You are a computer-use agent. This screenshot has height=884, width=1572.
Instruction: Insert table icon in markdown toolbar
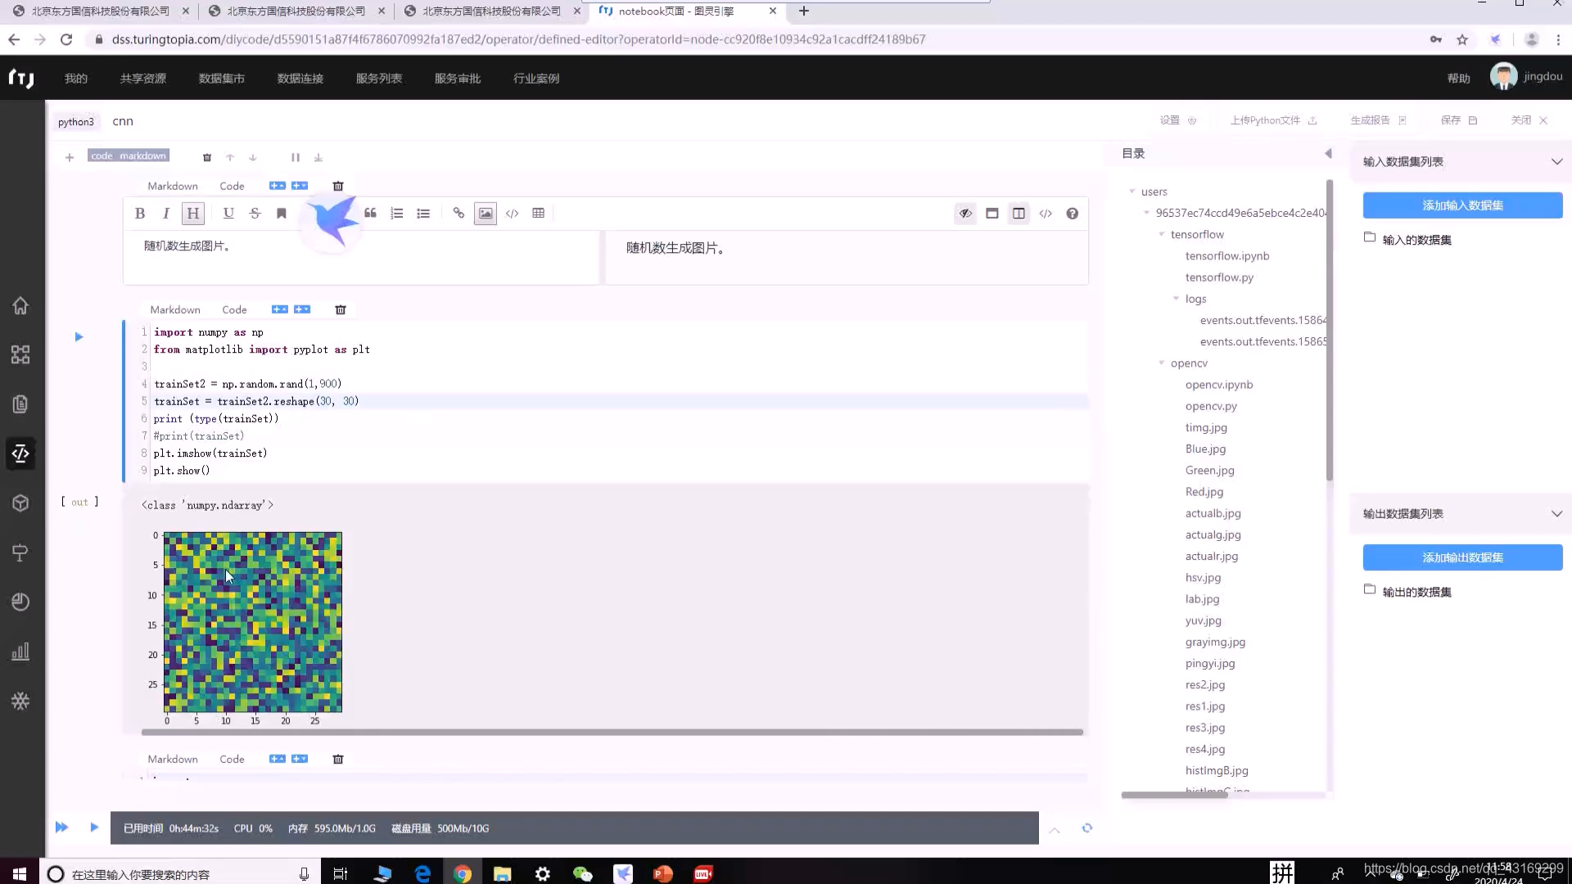click(x=538, y=214)
